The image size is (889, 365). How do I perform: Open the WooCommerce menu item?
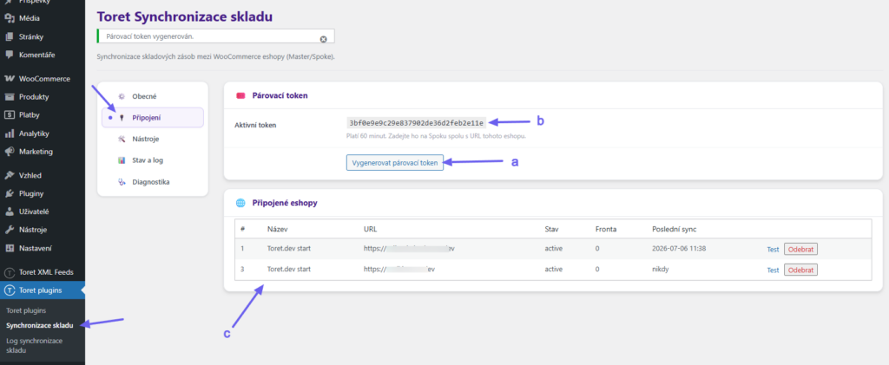tap(43, 79)
